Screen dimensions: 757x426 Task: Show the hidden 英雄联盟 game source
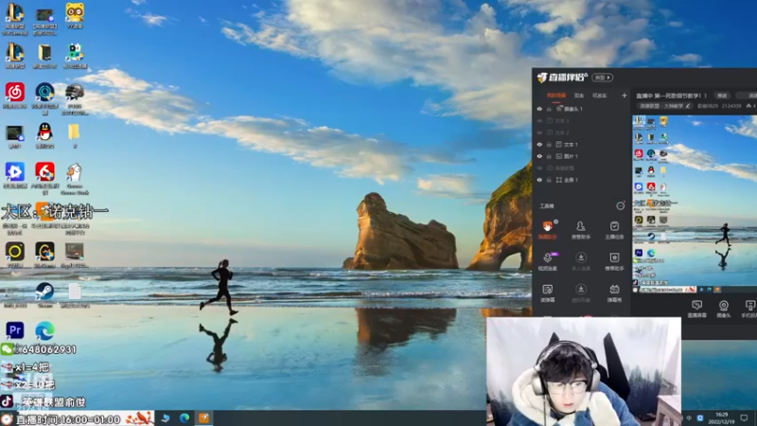coord(539,169)
